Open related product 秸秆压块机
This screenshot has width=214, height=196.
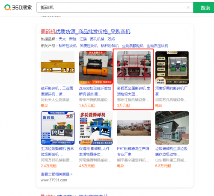tap(68, 46)
